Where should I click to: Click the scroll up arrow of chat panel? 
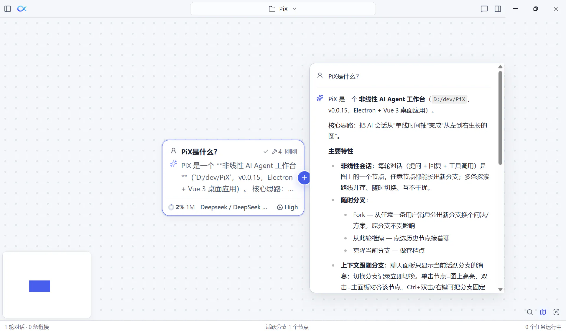(x=500, y=67)
